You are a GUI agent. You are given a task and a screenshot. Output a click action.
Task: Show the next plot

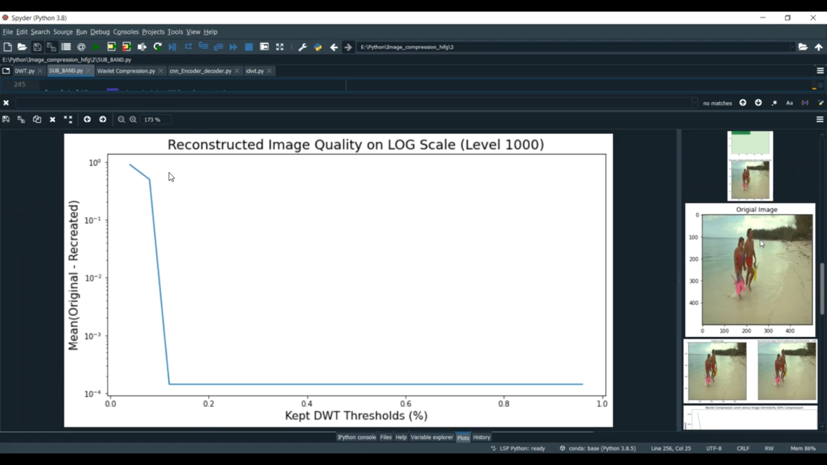(x=103, y=120)
